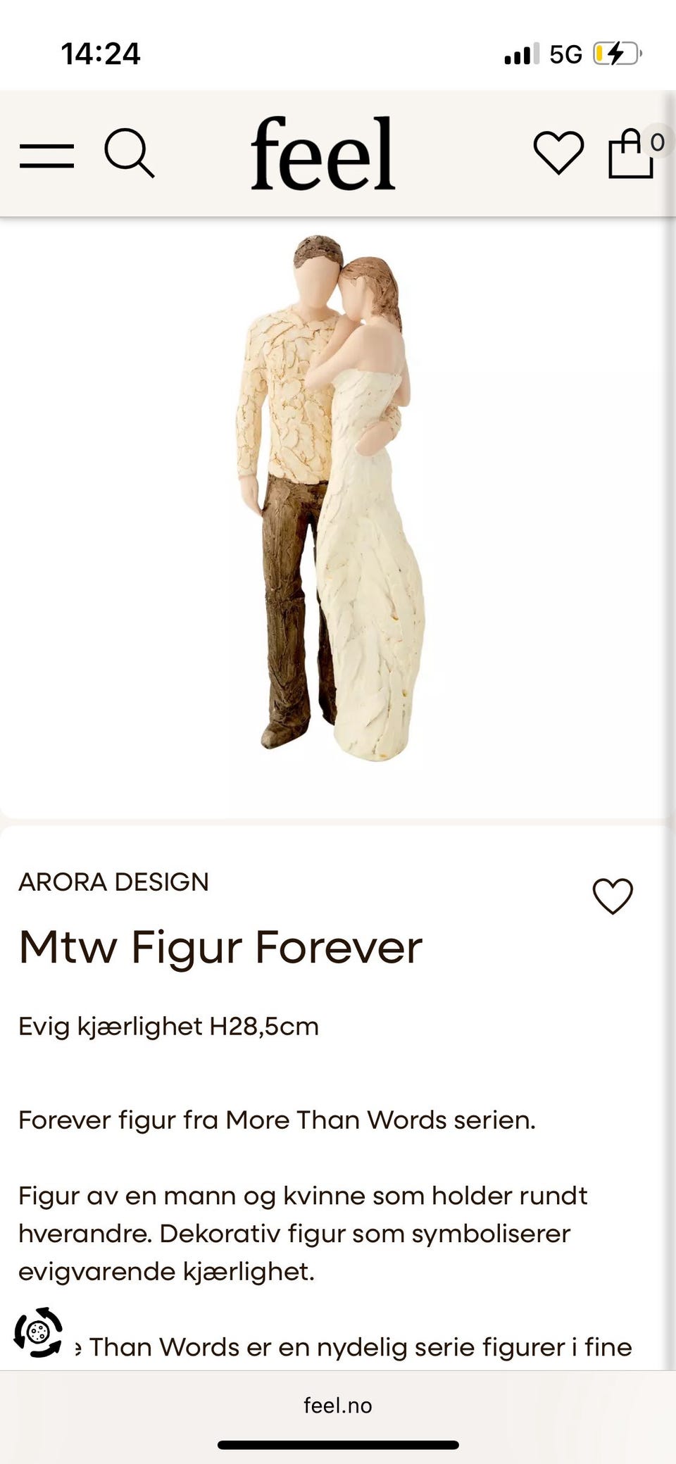Tap the search magnifier icon
Image resolution: width=676 pixels, height=1464 pixels.
[x=130, y=154]
